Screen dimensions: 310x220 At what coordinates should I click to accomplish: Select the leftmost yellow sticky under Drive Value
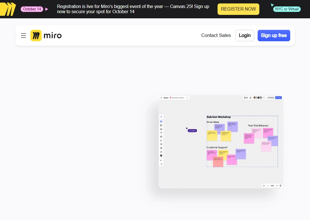212,135
